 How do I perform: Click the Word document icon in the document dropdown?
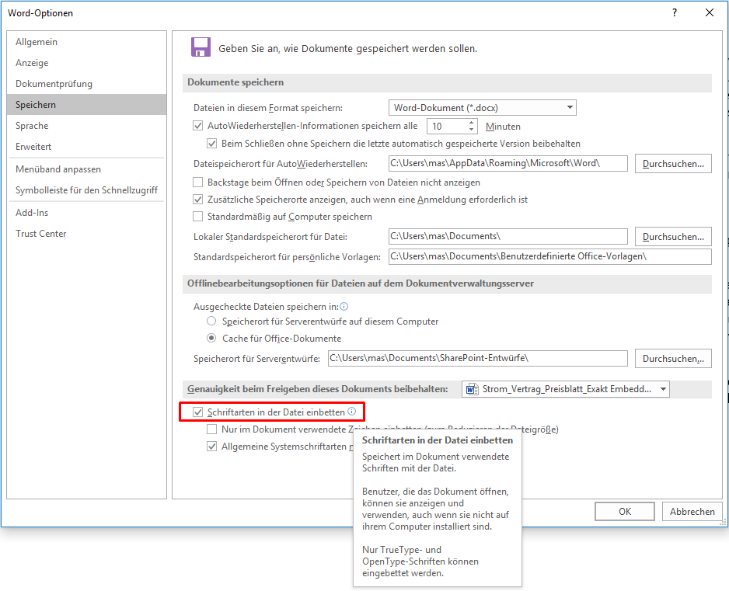pos(472,389)
